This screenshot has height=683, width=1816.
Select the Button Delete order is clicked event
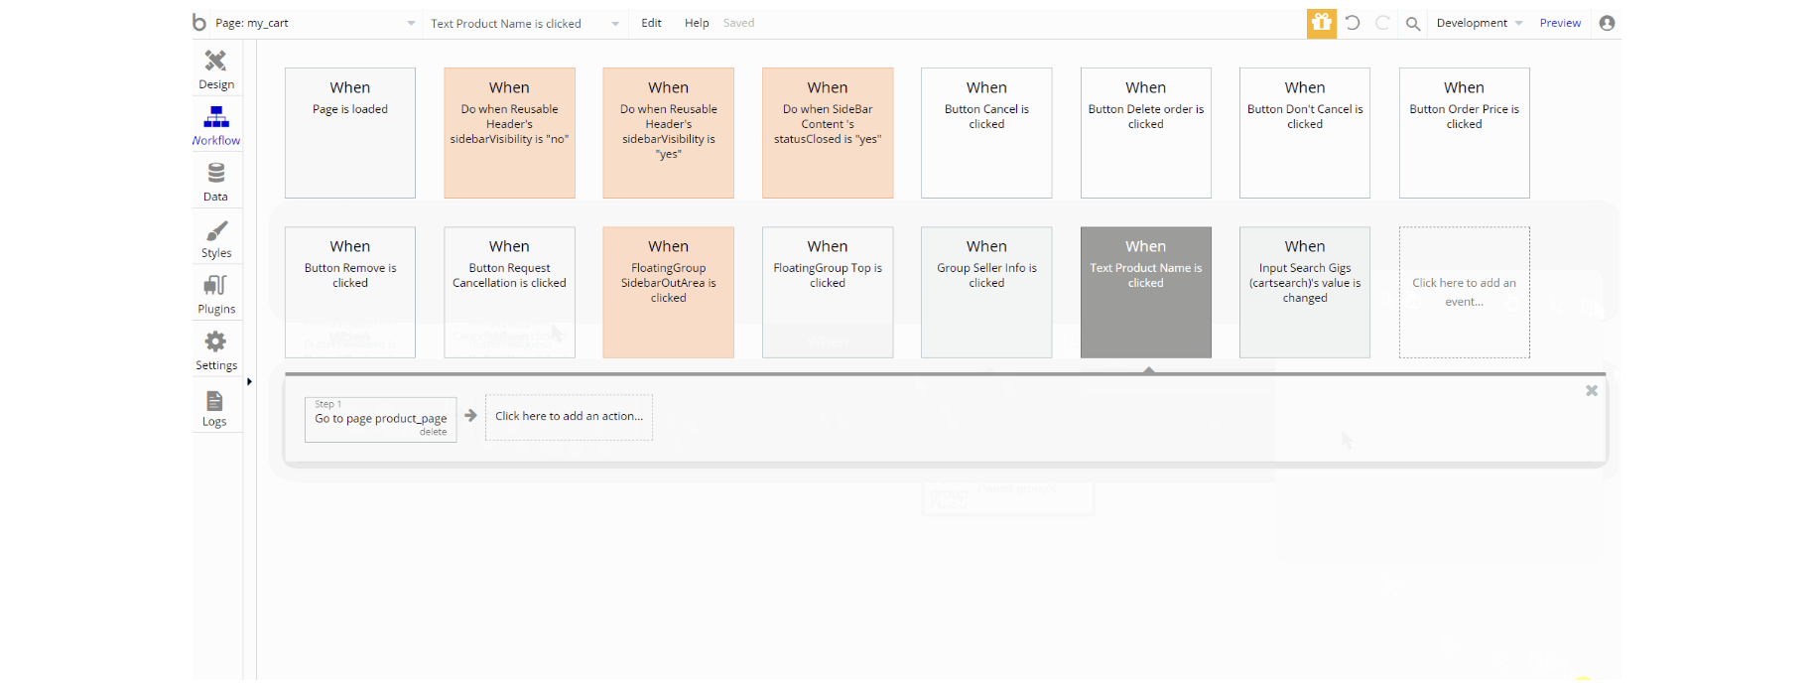point(1145,133)
